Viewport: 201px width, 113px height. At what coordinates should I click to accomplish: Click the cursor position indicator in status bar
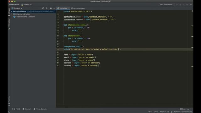point(150,112)
